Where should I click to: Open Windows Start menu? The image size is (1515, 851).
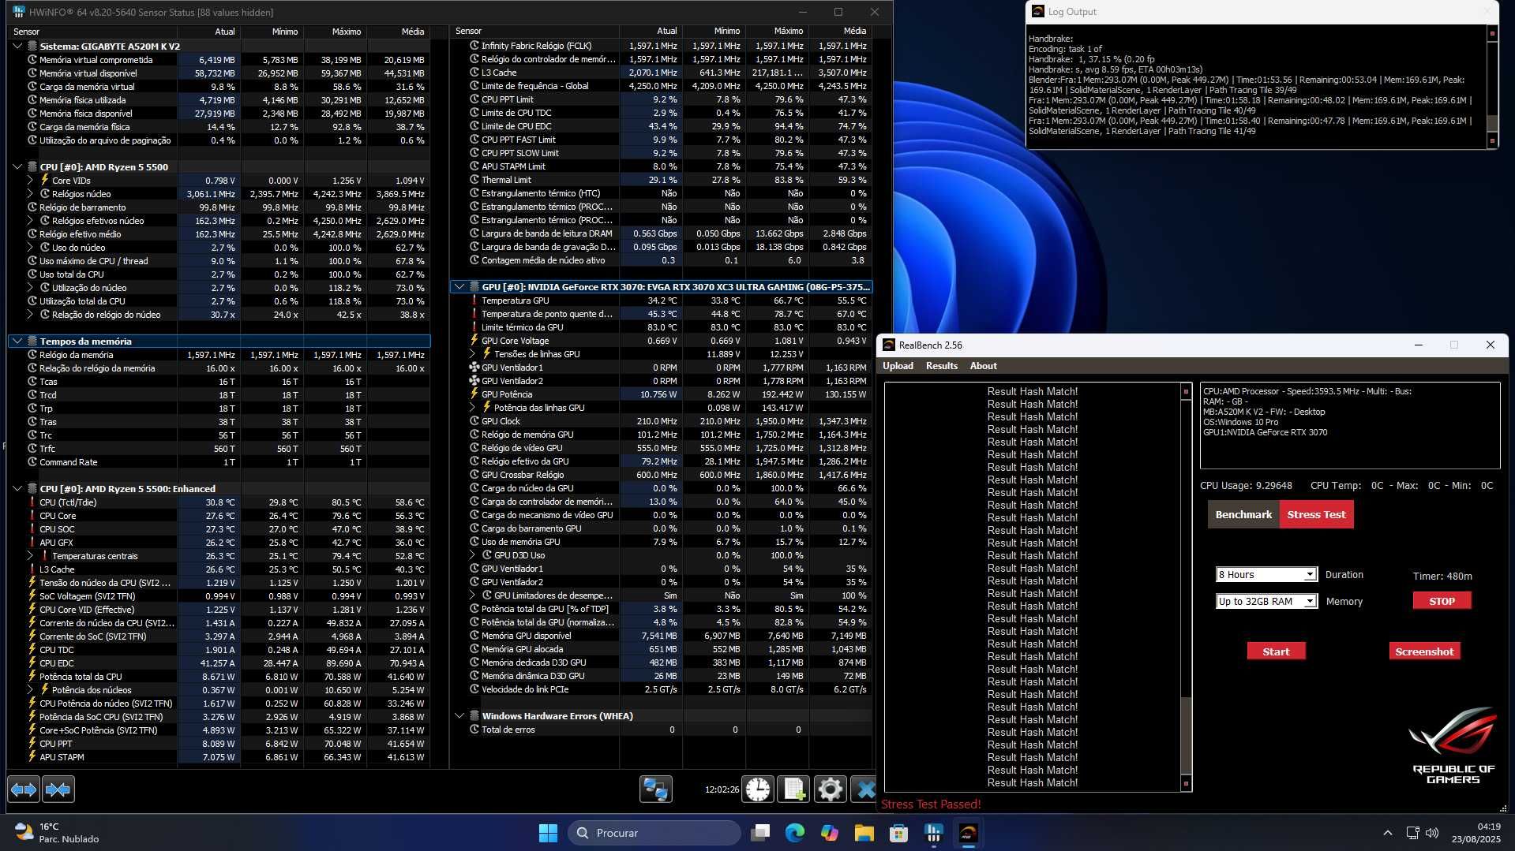[548, 833]
